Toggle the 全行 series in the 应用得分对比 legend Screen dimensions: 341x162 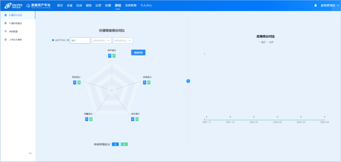click(262, 42)
